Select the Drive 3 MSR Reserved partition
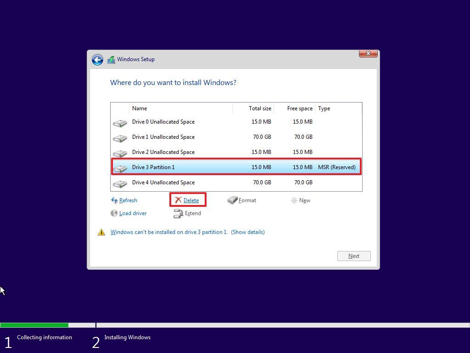Image resolution: width=470 pixels, height=353 pixels. (207, 167)
